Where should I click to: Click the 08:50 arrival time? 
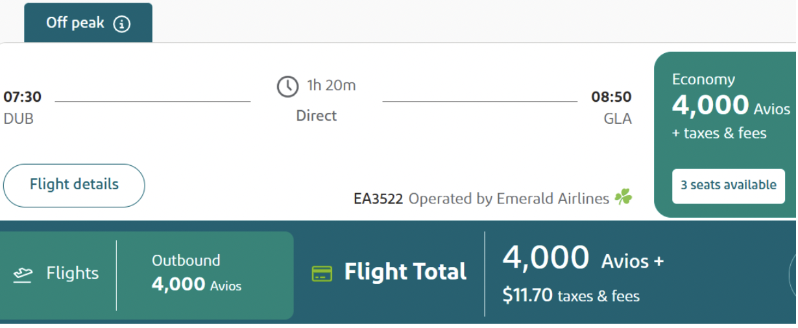pos(611,97)
